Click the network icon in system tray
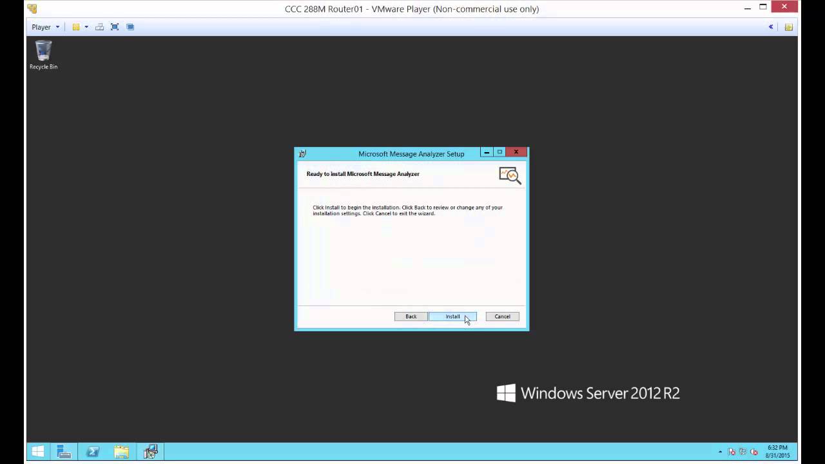Screen dimensions: 825x464 coord(743,452)
